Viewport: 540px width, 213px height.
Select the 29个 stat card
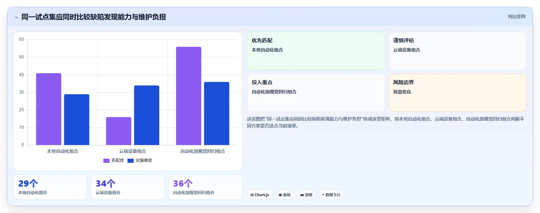(x=50, y=187)
